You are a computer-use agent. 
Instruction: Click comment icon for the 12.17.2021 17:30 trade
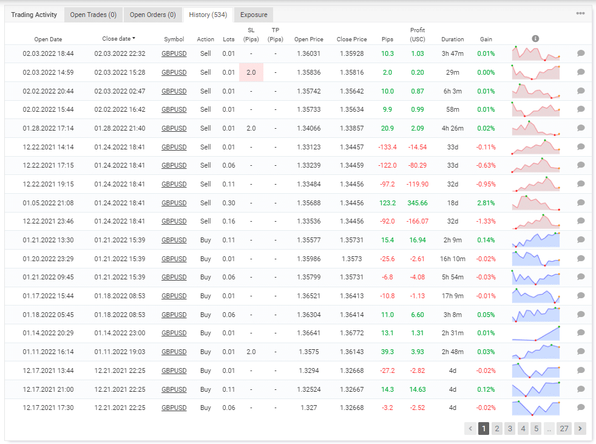581,408
